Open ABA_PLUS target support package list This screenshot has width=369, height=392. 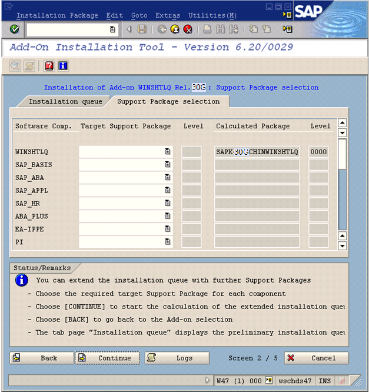(168, 216)
